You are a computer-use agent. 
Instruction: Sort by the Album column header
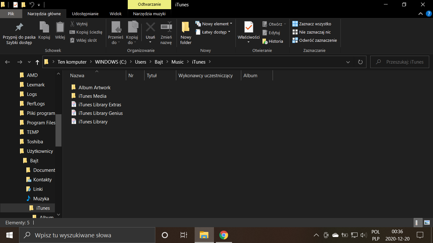tap(257, 76)
